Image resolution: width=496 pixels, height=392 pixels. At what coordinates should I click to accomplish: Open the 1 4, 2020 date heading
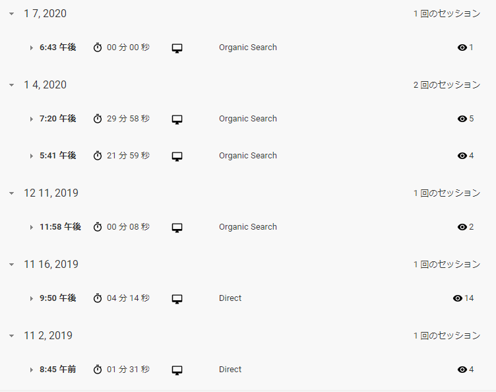click(46, 84)
